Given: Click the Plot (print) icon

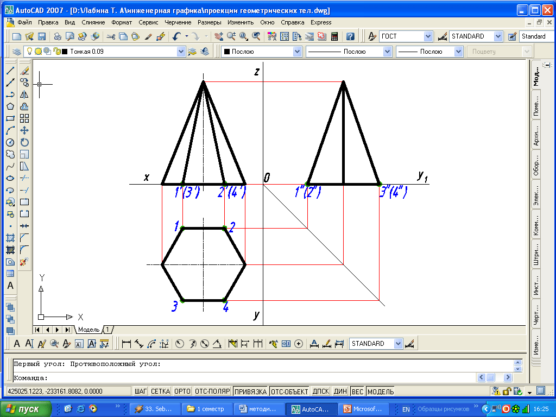Looking at the screenshot, I should tap(58, 36).
